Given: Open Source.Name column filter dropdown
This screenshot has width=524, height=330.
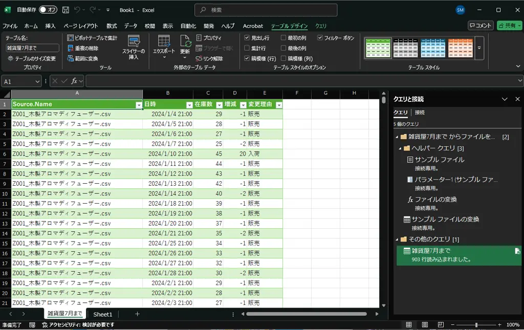Looking at the screenshot, I should pos(139,105).
